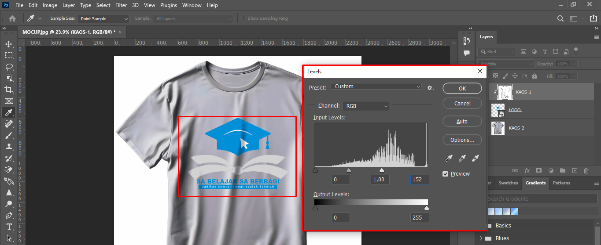This screenshot has width=601, height=245.
Task: Select the Crop tool
Action: (x=9, y=90)
